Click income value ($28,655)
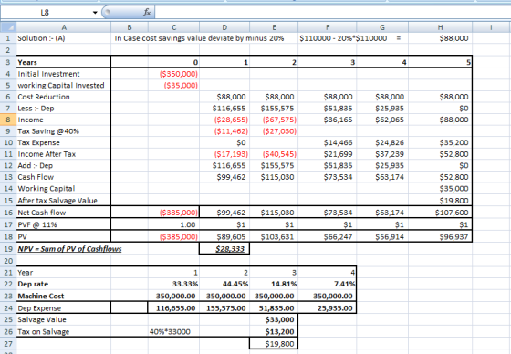 click(x=231, y=120)
